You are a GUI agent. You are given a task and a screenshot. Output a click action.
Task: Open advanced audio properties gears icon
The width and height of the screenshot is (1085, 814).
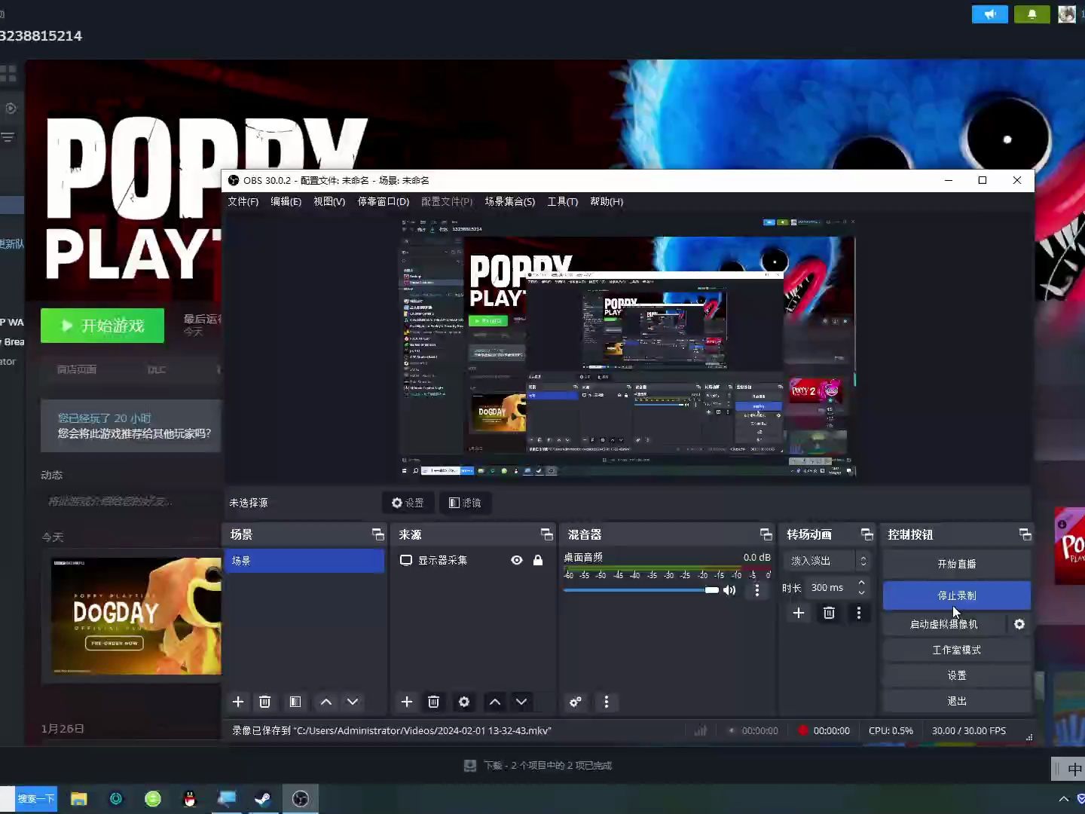tap(576, 702)
